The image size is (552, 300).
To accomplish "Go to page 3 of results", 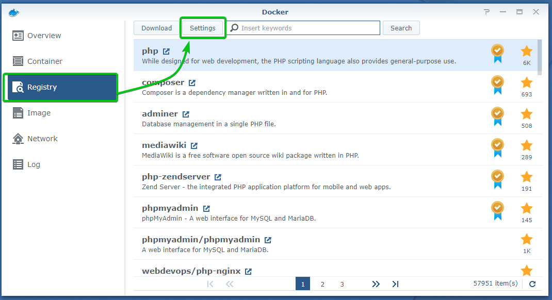I will click(x=342, y=284).
